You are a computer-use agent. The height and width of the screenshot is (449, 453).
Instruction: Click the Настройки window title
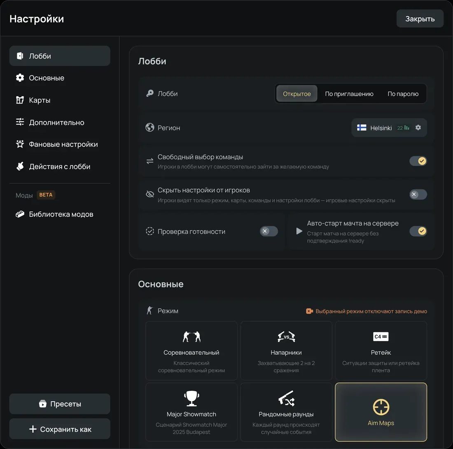click(x=37, y=19)
